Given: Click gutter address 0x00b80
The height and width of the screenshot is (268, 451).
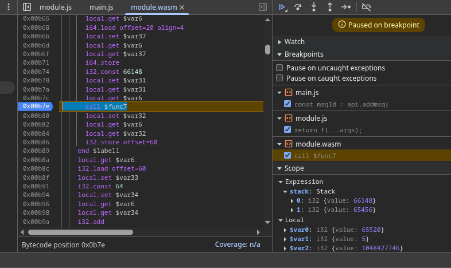Looking at the screenshot, I should click(36, 116).
